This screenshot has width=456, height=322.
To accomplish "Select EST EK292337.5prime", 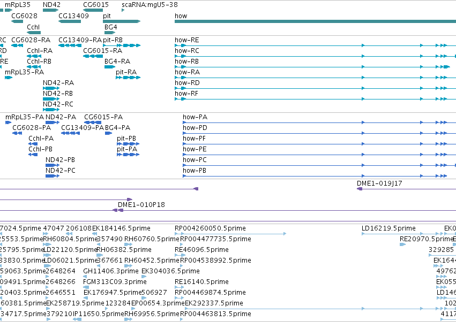I will 214,303.
